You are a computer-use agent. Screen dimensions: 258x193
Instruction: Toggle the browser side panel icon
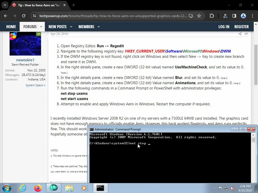234,16
